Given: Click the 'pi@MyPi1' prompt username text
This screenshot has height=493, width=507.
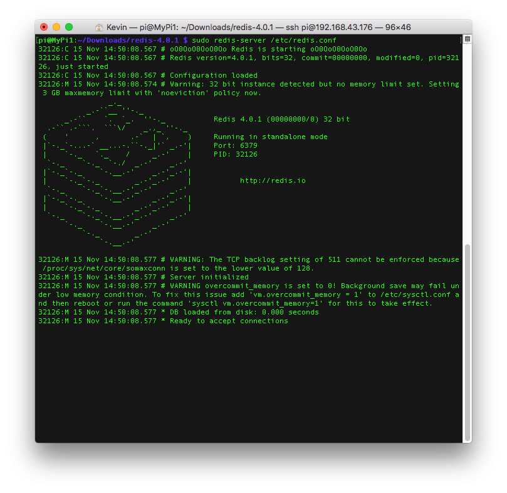Looking at the screenshot, I should coord(56,41).
